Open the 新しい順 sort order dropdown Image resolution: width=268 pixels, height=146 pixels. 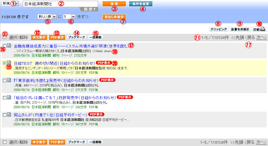point(47,17)
